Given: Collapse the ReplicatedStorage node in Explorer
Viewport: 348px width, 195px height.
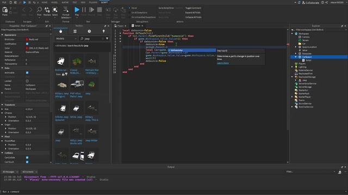Looking at the screenshot, I should point(293,77).
